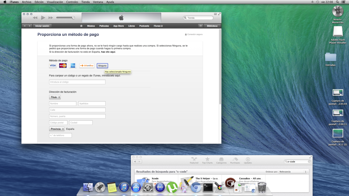The height and width of the screenshot is (196, 349).
Task: Click the Código postal field
Action: point(58,122)
